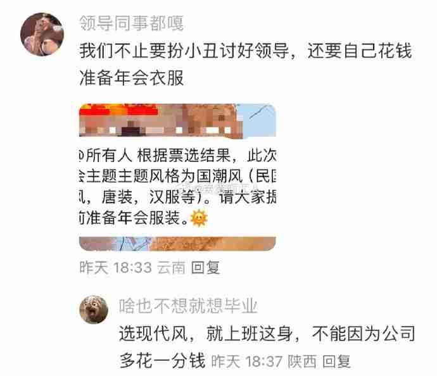Tap the sun emoji in the attached image
The height and width of the screenshot is (376, 437).
point(199,218)
